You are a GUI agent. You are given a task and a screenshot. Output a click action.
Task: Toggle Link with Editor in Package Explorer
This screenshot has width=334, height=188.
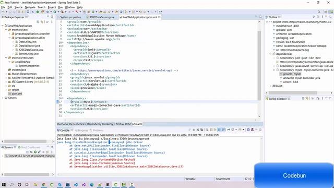(x=42, y=22)
